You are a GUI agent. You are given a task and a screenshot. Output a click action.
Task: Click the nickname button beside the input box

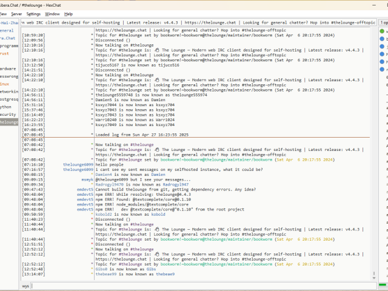pos(26,286)
